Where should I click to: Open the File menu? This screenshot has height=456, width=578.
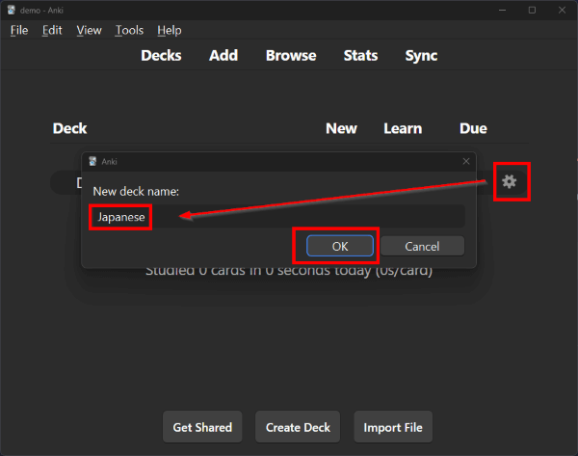(19, 30)
